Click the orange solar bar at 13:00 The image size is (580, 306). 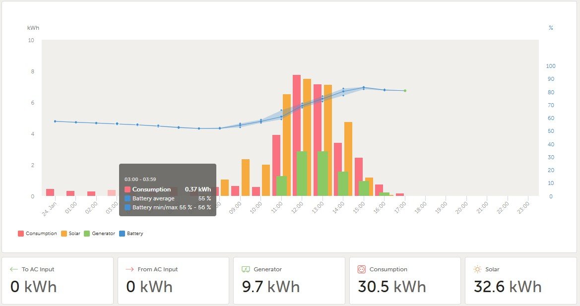click(328, 140)
